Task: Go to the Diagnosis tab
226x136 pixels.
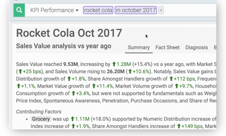Action: 196,48
